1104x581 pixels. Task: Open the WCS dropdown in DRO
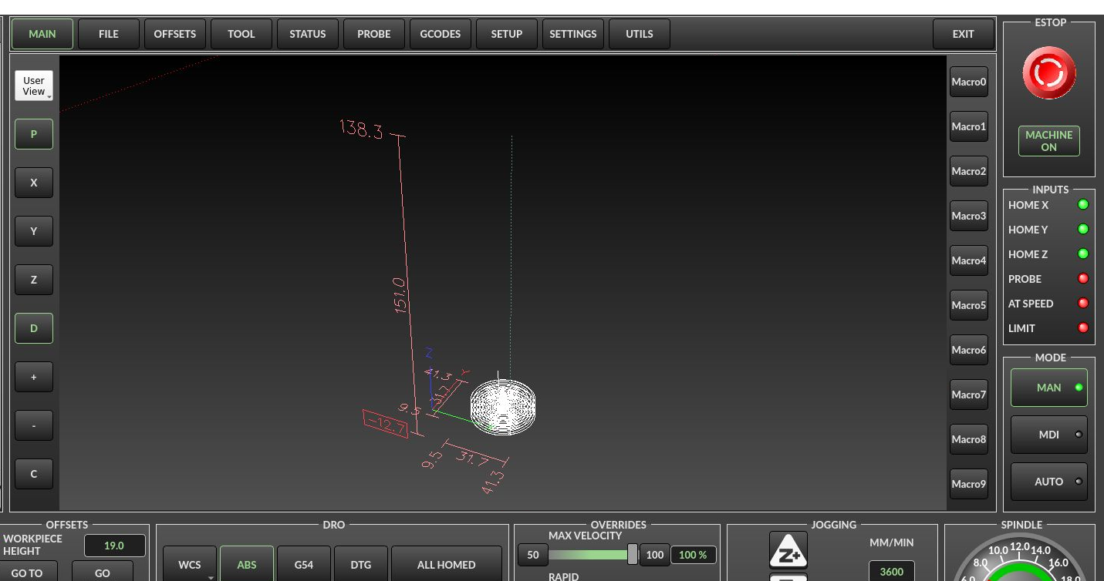(x=189, y=564)
